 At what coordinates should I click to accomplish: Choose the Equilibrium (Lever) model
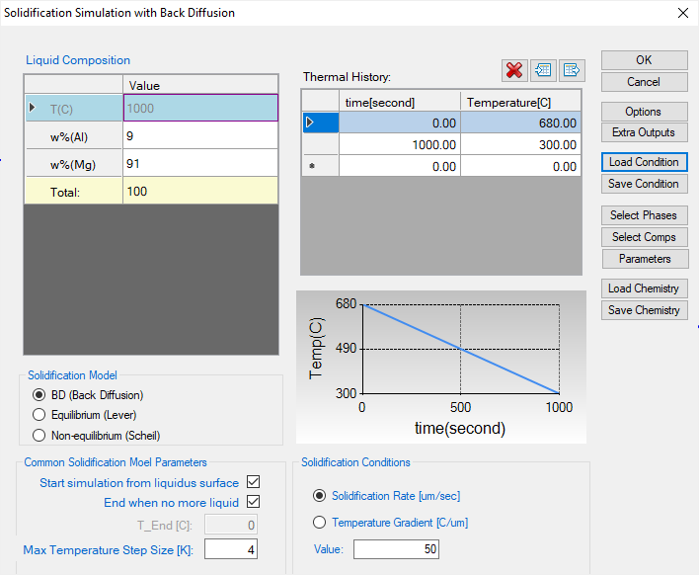coord(40,415)
